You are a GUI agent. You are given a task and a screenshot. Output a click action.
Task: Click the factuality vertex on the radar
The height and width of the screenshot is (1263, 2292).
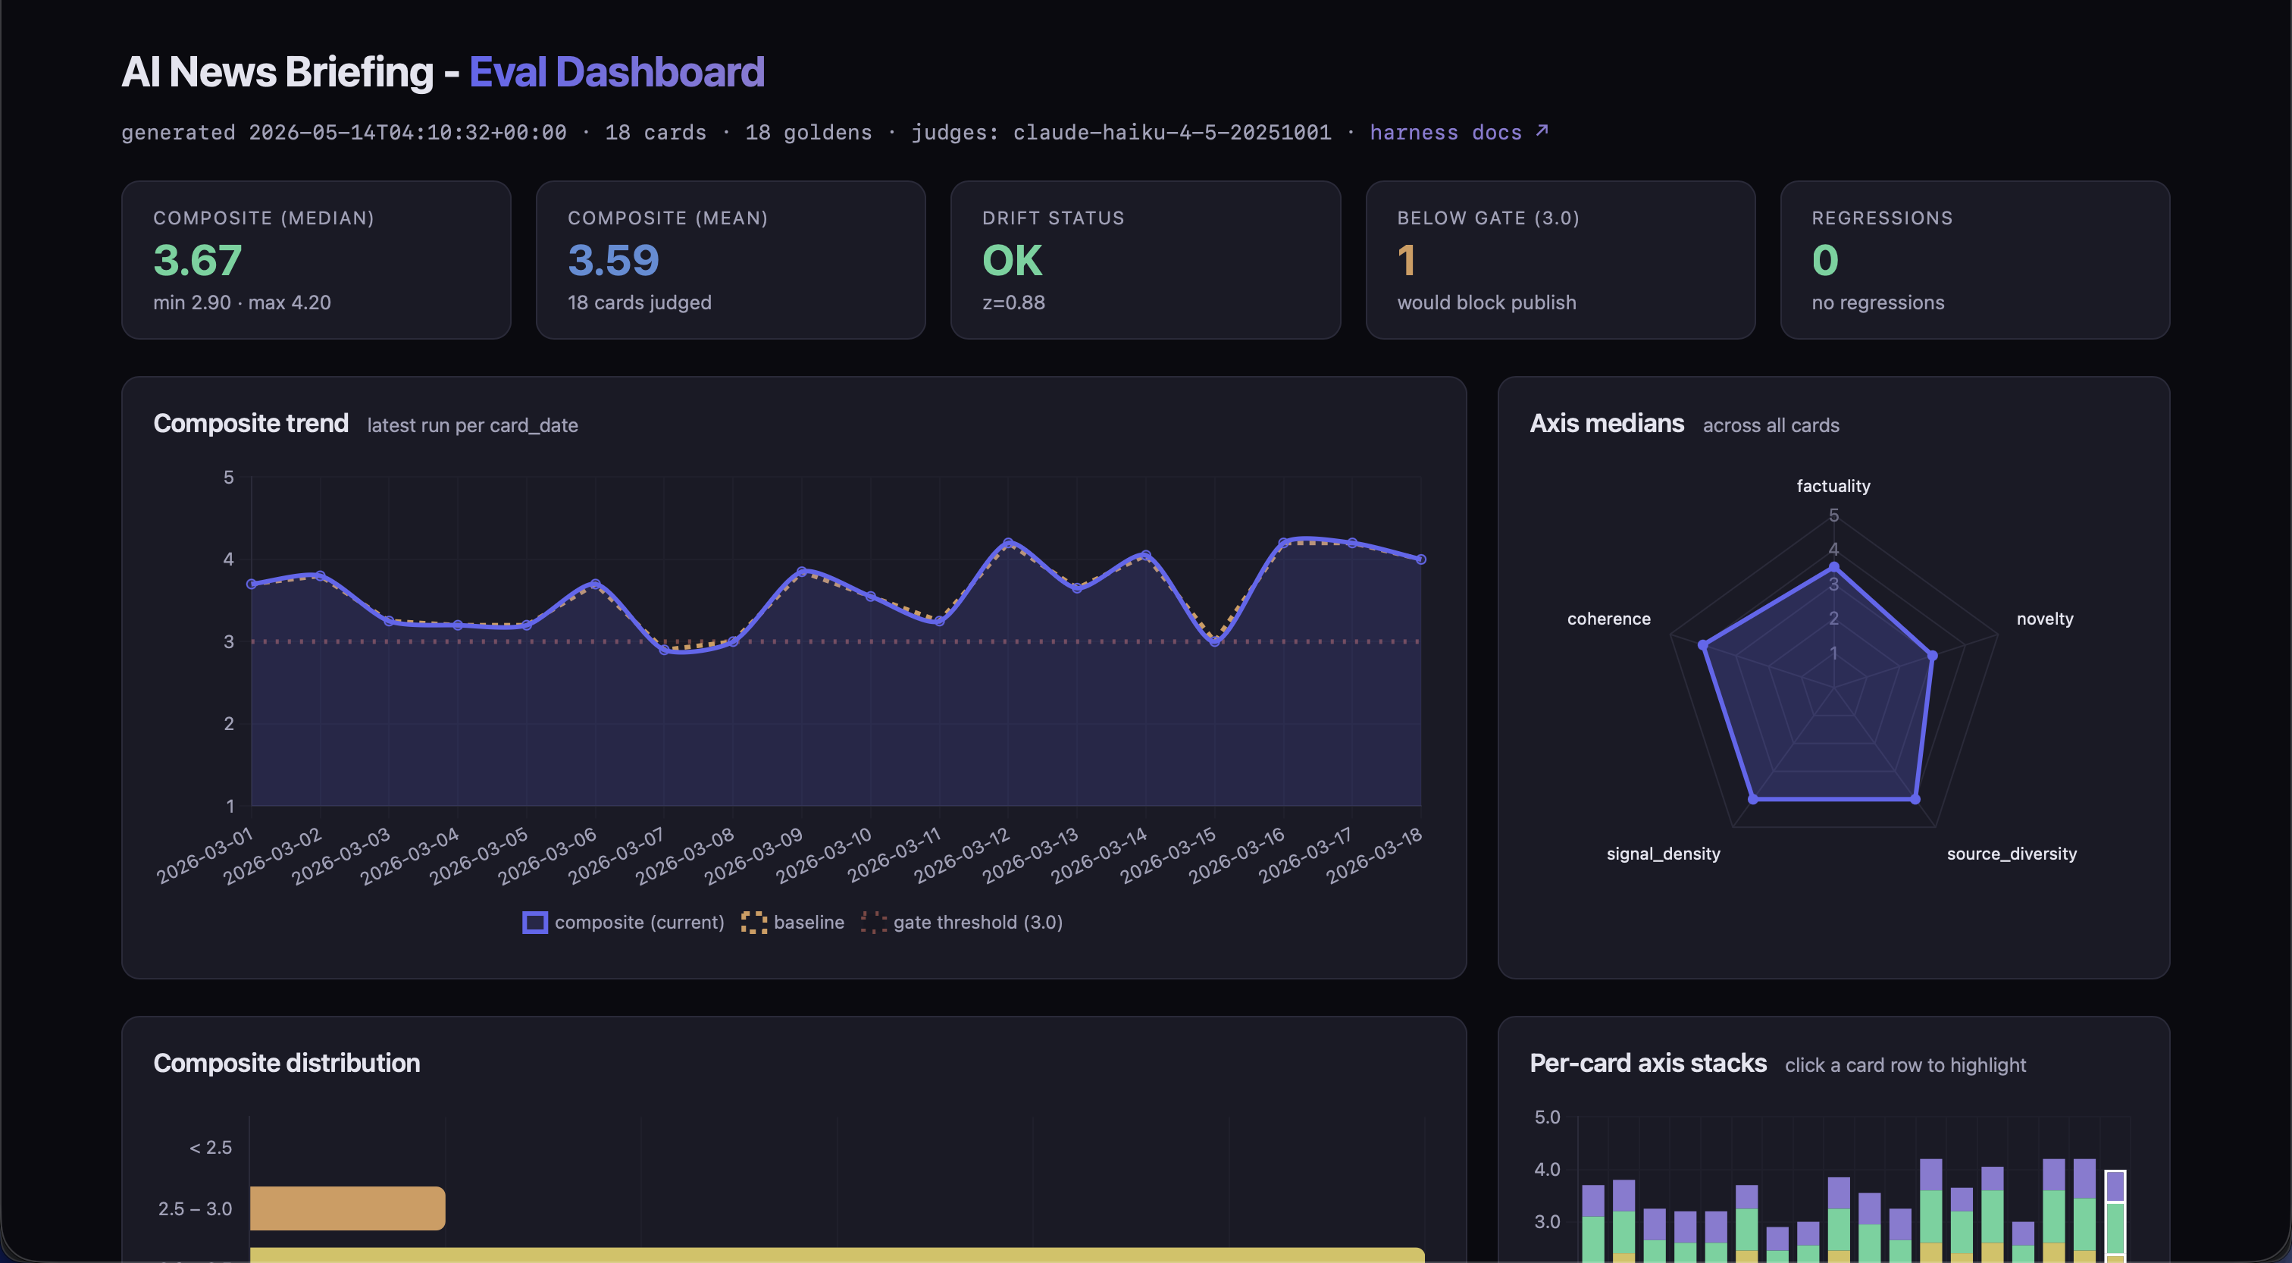pyautogui.click(x=1833, y=567)
